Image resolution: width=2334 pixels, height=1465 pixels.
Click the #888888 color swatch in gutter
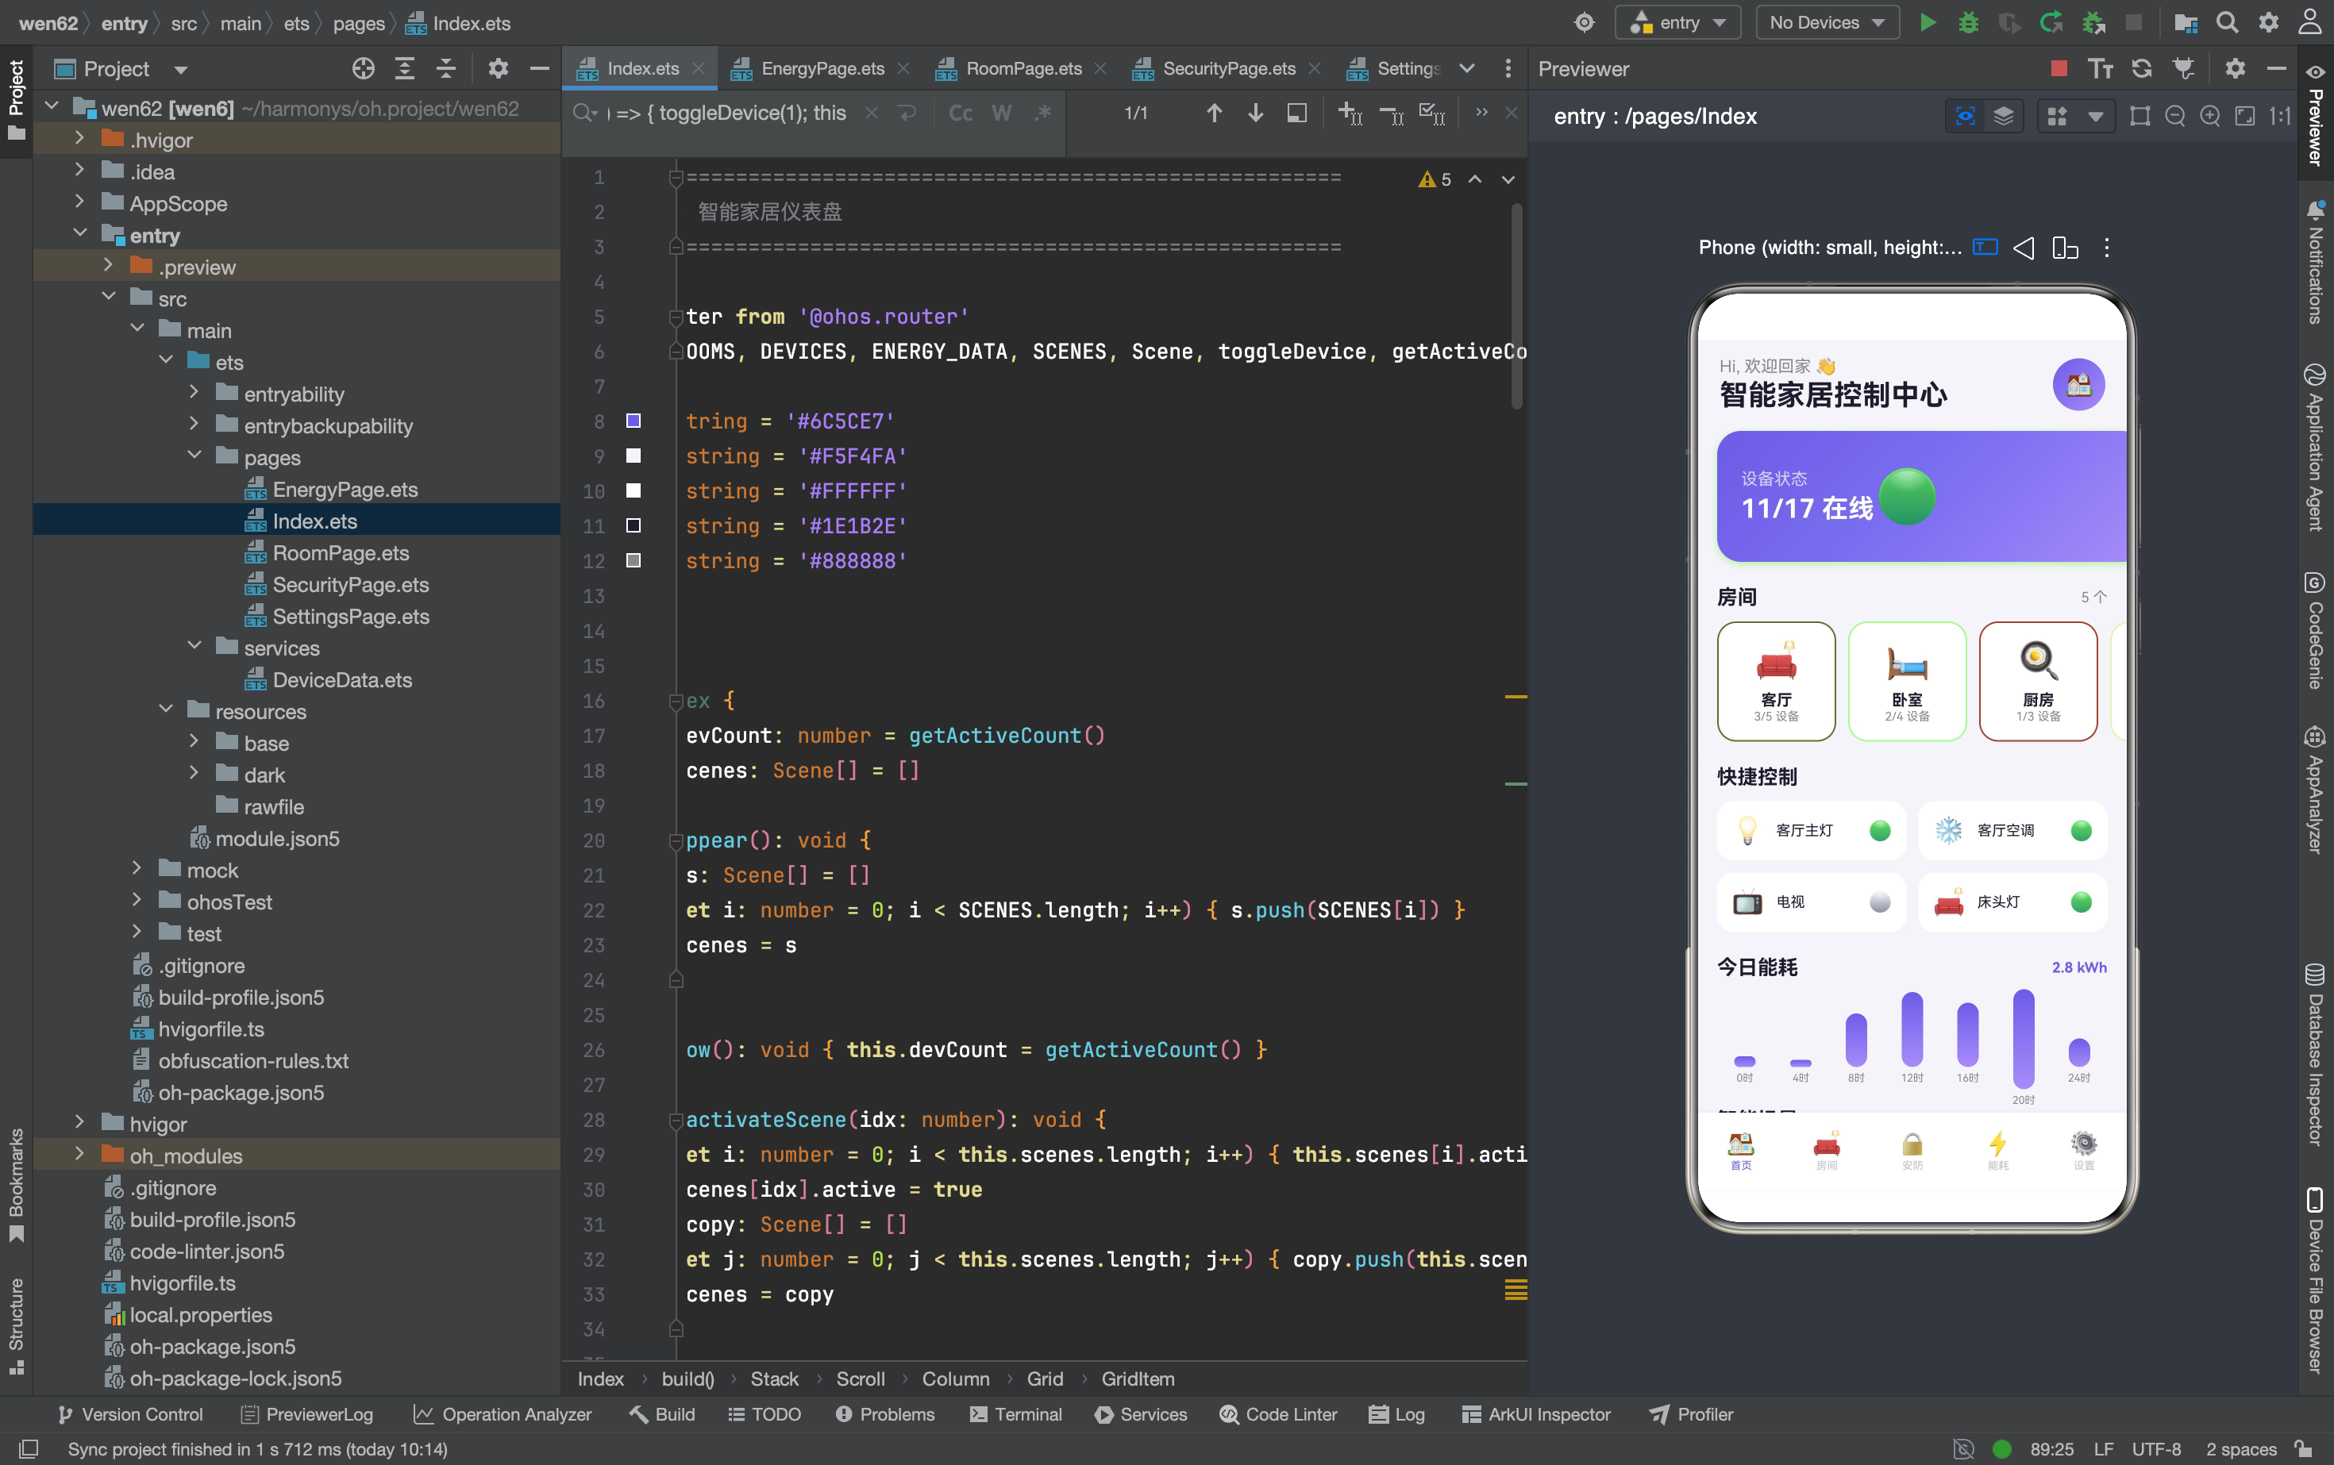pos(633,560)
